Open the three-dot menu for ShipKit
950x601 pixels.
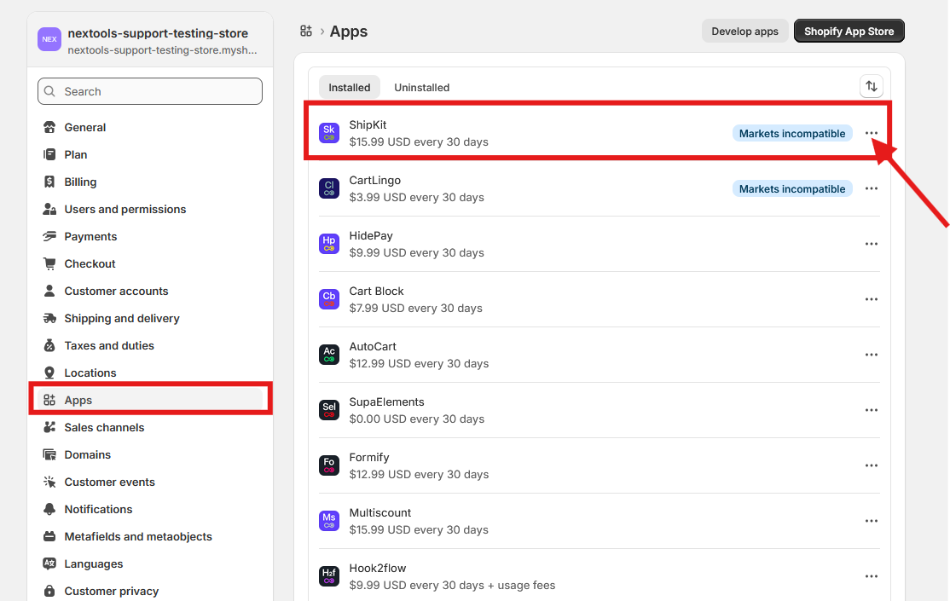coord(871,133)
